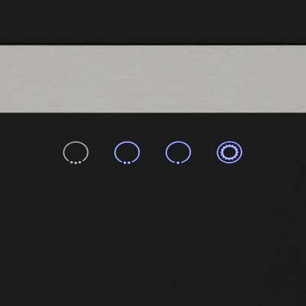Screen dimensions: 306x306
Task: Enable speed level two touch button
Action: pos(127,152)
